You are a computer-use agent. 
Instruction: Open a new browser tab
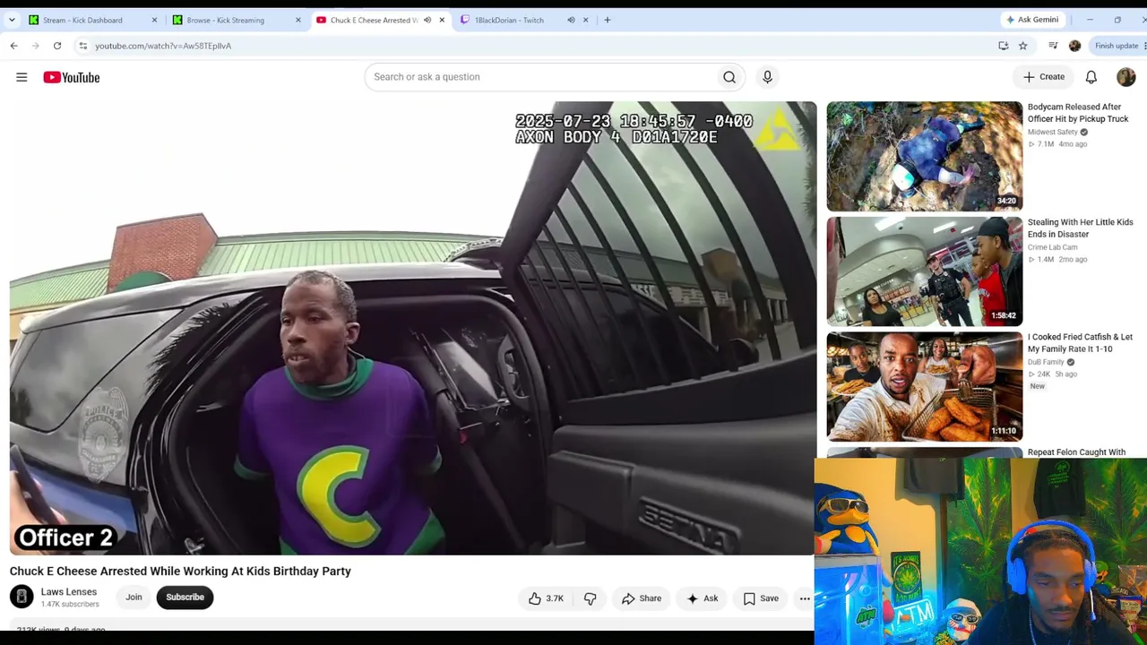pos(608,20)
